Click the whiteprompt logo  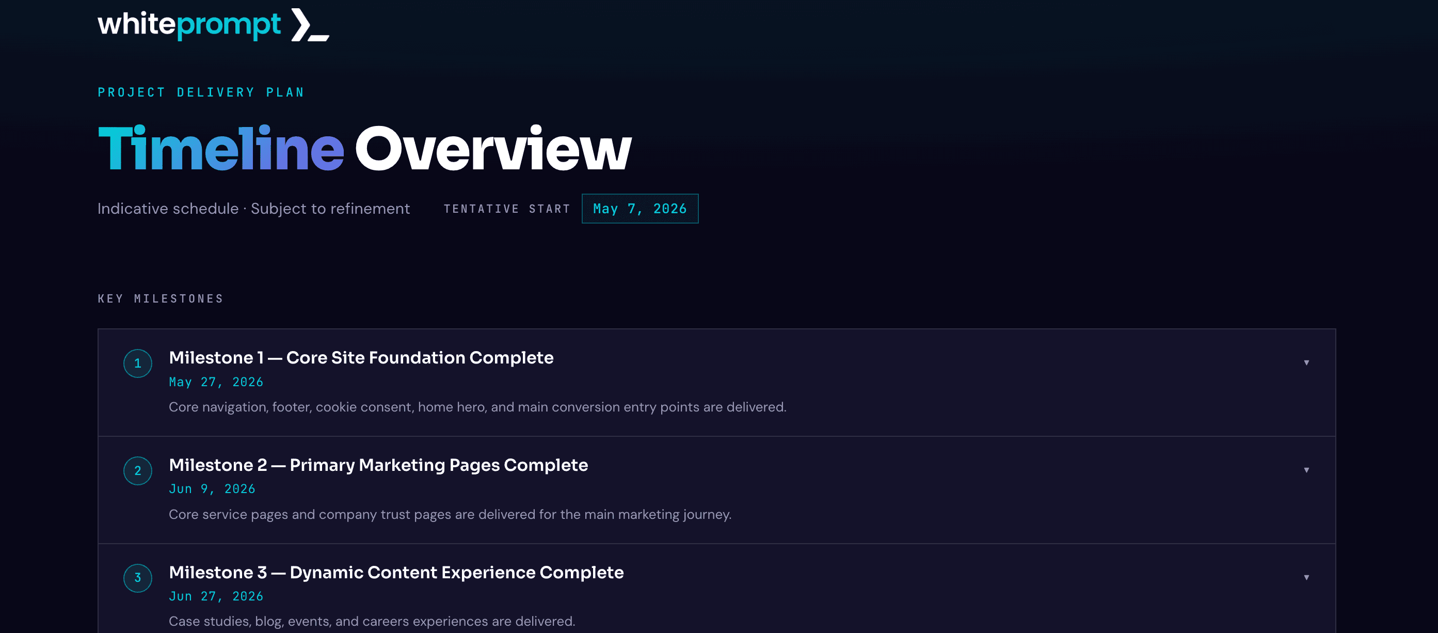click(213, 25)
